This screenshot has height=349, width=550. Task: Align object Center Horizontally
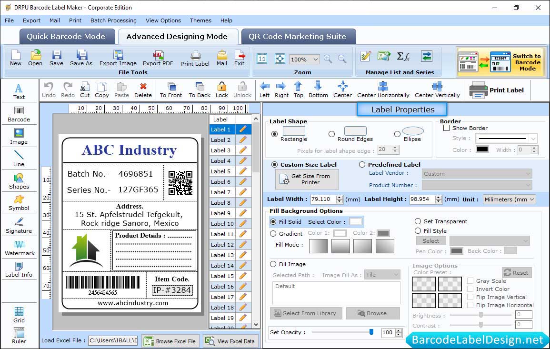pyautogui.click(x=383, y=90)
